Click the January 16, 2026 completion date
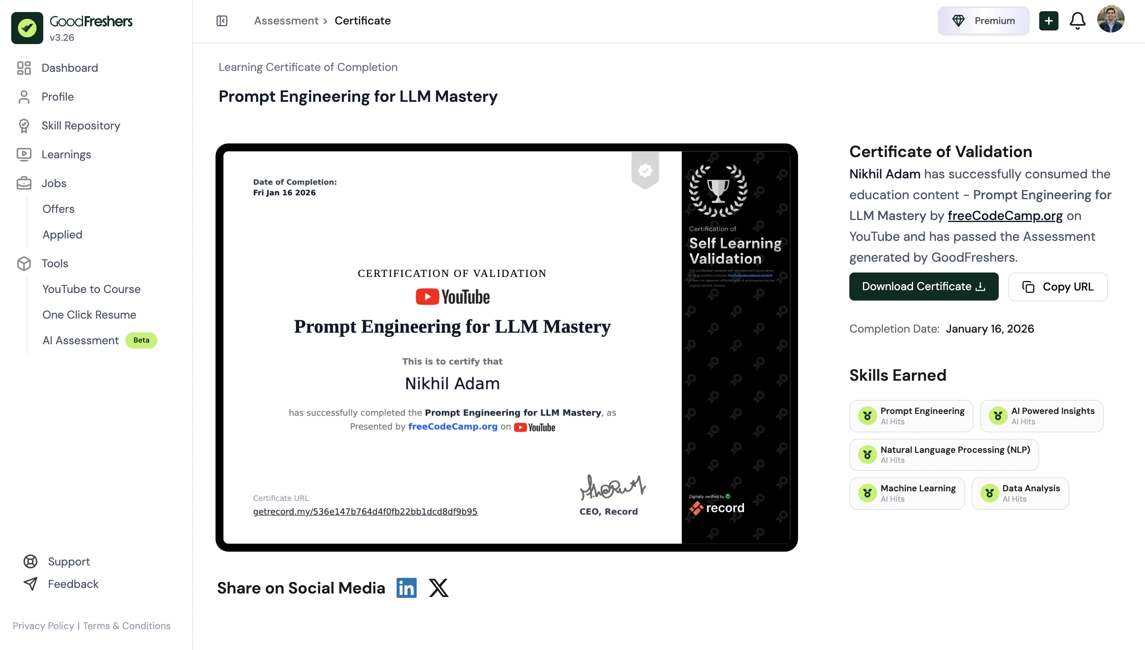 click(x=990, y=329)
